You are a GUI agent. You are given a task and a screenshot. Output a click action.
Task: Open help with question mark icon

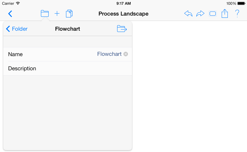(237, 13)
